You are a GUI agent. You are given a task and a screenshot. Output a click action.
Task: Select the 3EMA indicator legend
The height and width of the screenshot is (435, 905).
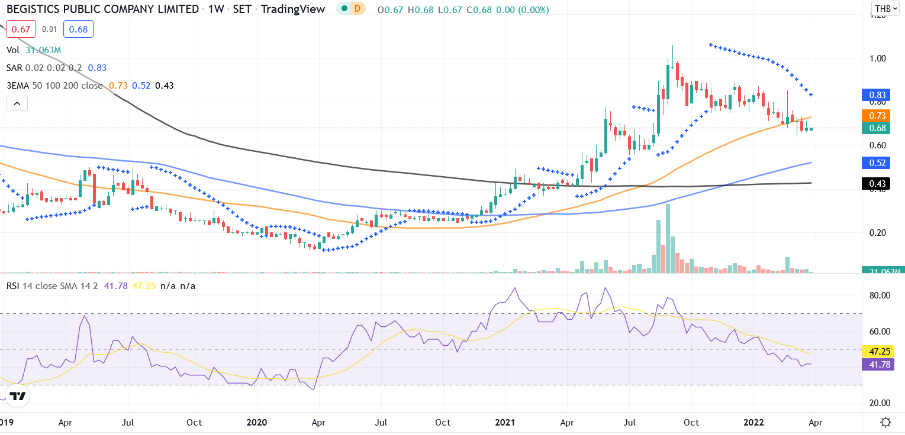point(18,86)
